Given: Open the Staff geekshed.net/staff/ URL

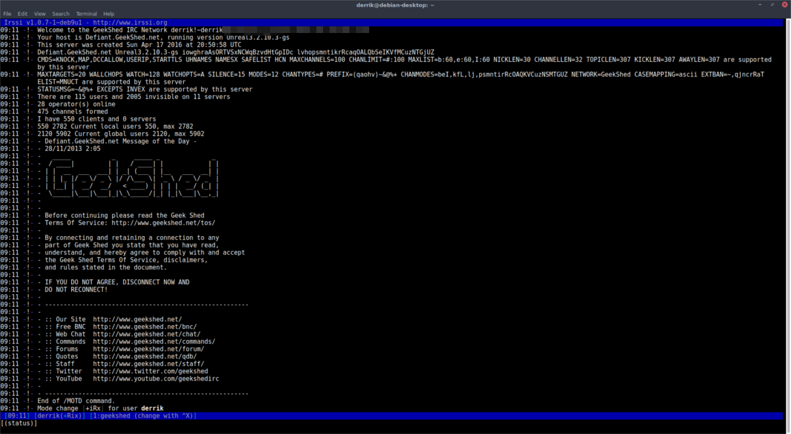Looking at the screenshot, I should pyautogui.click(x=148, y=364).
